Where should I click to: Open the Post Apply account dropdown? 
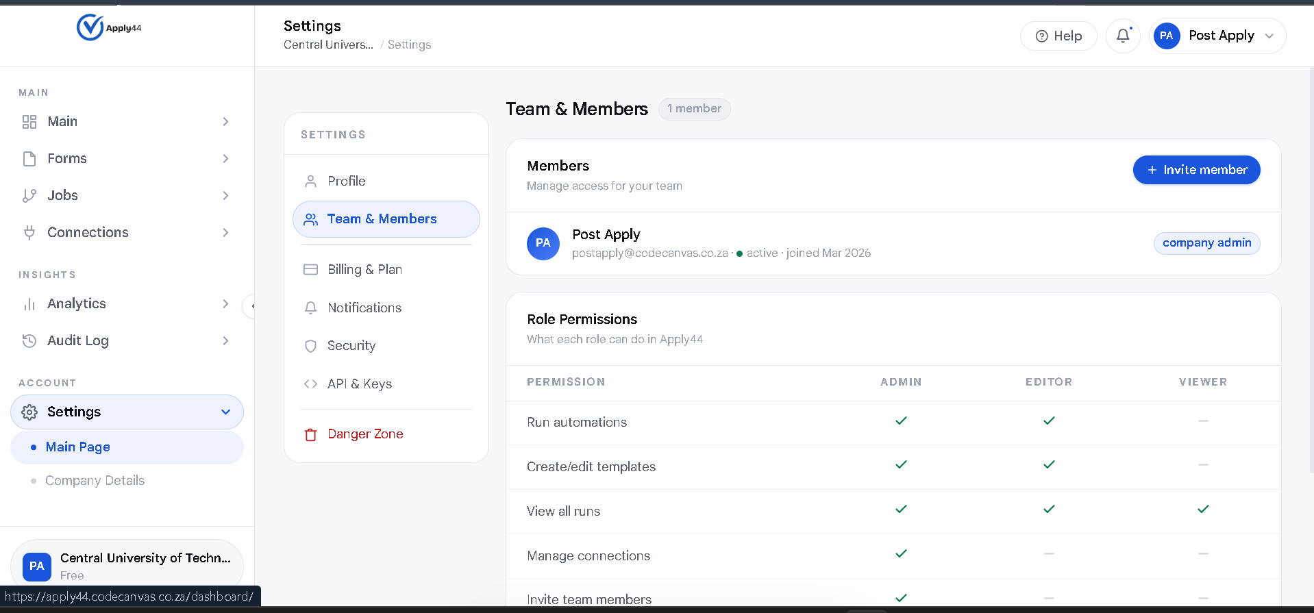pyautogui.click(x=1217, y=36)
